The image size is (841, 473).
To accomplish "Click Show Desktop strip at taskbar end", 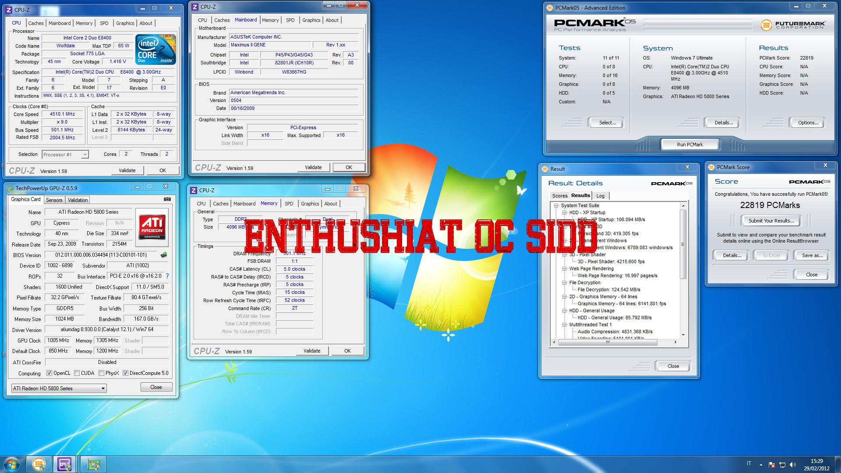I will [x=837, y=464].
